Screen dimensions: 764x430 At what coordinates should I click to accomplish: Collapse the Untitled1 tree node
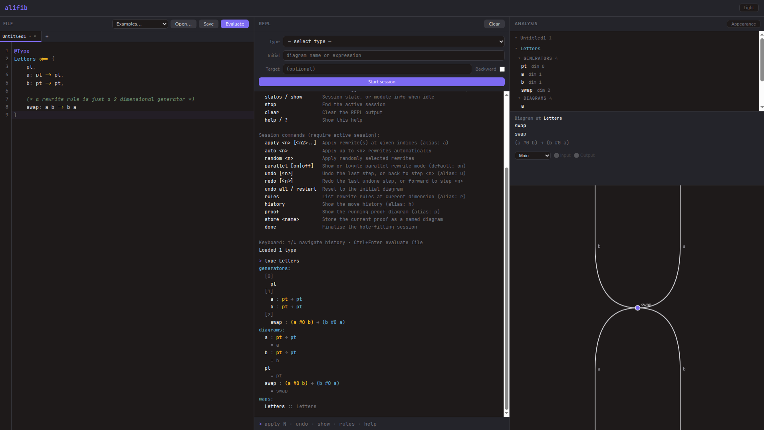516,38
